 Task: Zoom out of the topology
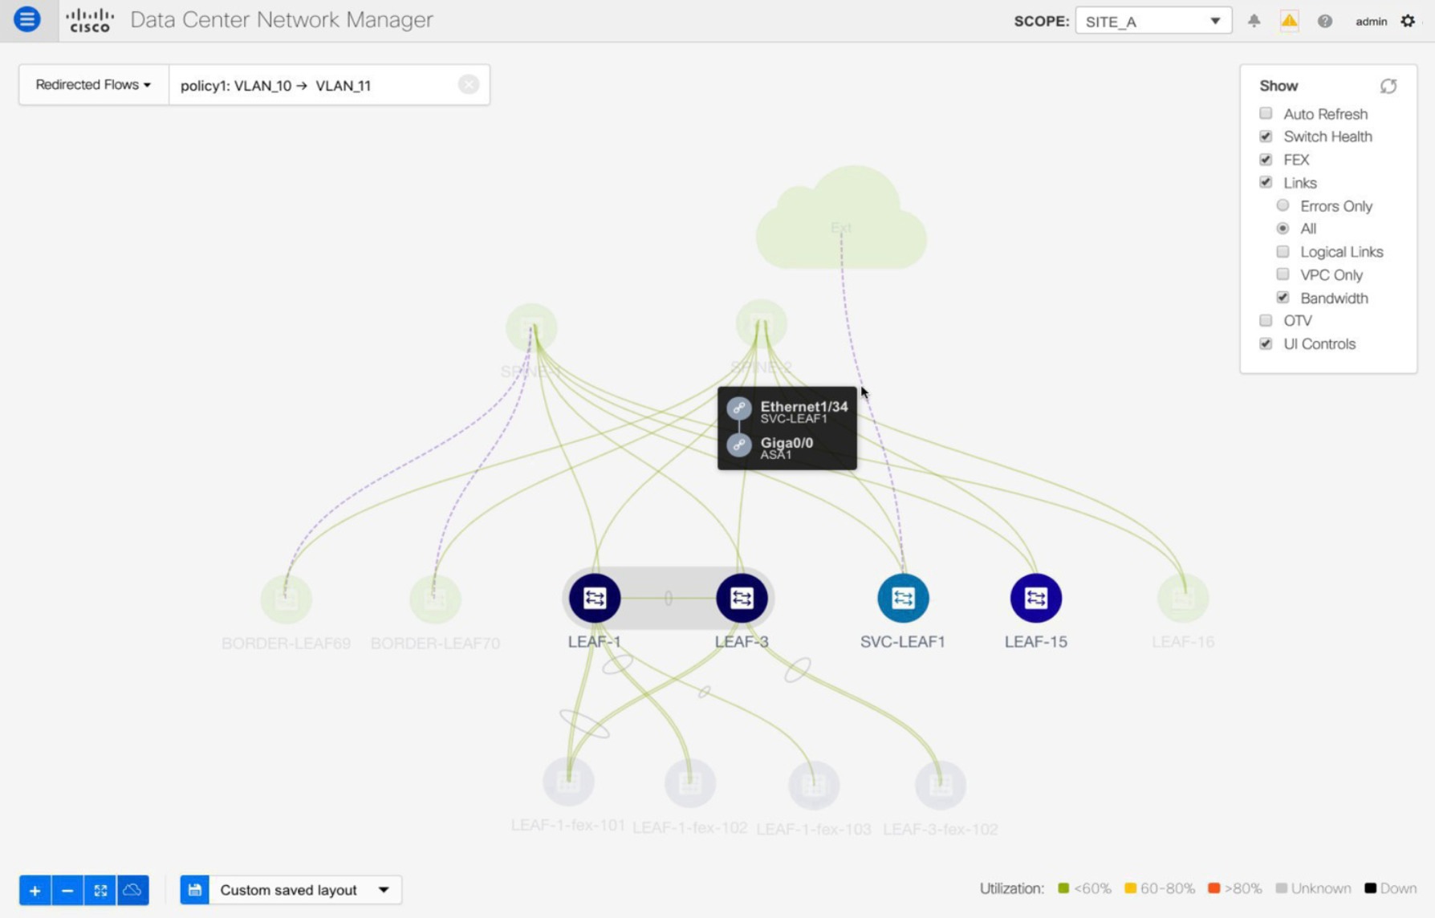click(67, 890)
